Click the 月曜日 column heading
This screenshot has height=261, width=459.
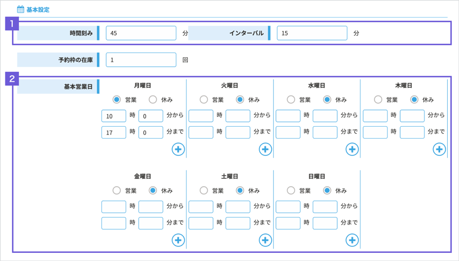[142, 86]
